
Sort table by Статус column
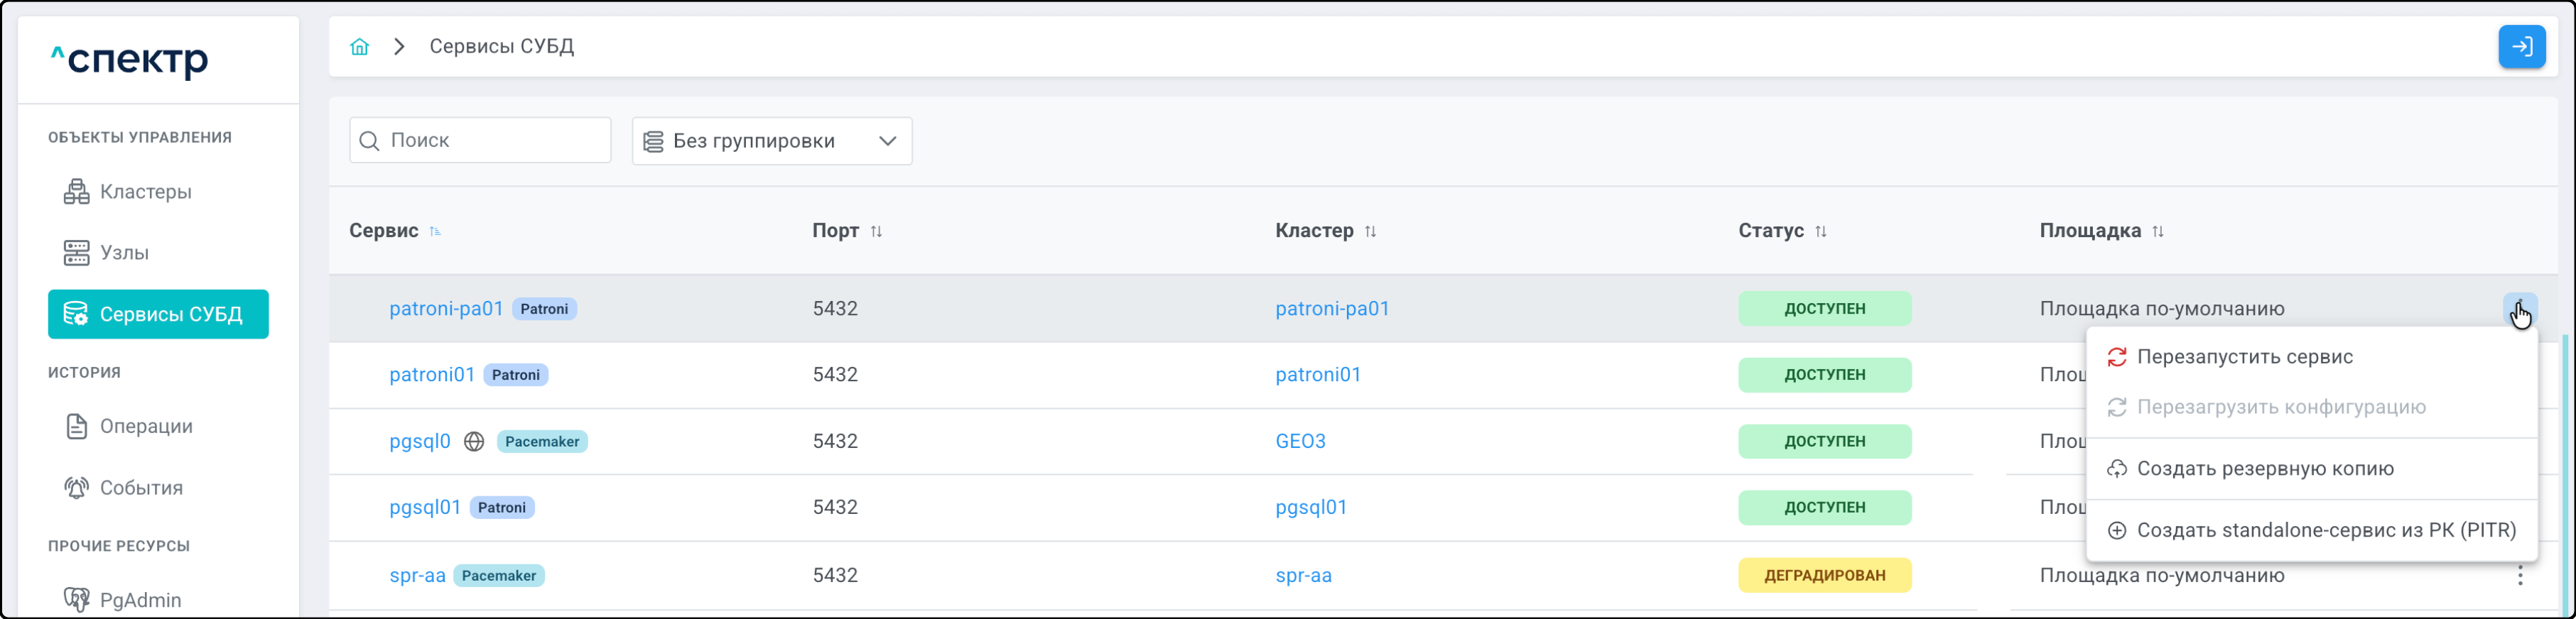1821,232
